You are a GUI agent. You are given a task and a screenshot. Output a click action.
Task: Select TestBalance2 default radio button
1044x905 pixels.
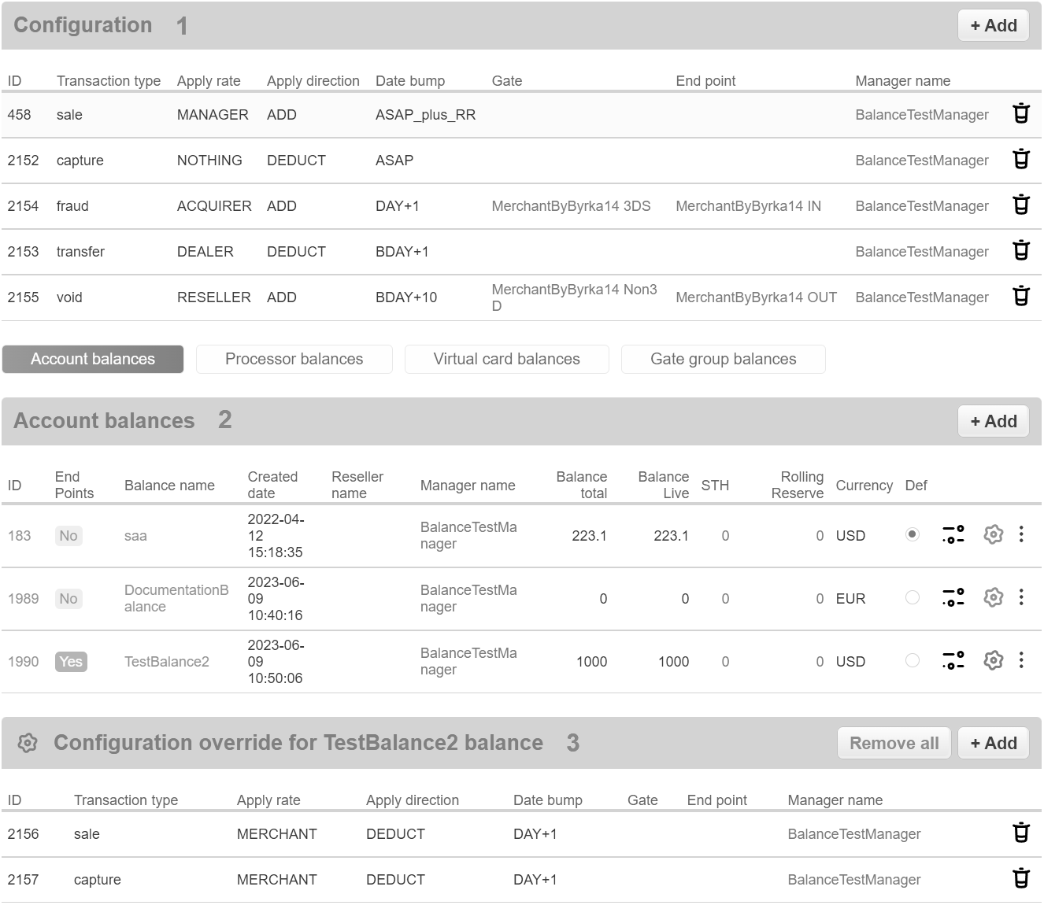(x=912, y=661)
